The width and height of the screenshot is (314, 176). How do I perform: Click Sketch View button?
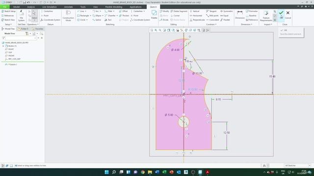tap(8, 20)
